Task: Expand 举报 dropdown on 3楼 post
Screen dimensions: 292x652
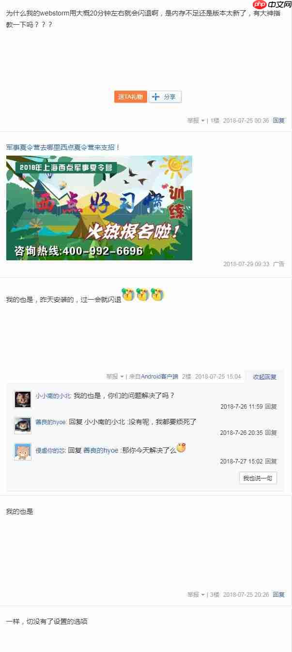Action: (x=196, y=595)
